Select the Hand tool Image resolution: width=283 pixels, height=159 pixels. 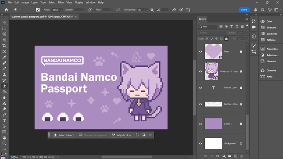pyautogui.click(x=4, y=138)
